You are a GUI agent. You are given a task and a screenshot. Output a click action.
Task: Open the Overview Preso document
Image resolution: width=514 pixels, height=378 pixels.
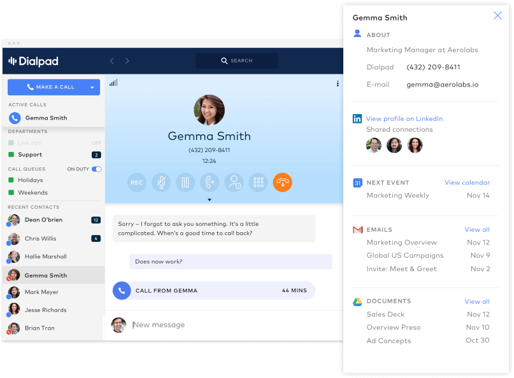tap(428, 327)
